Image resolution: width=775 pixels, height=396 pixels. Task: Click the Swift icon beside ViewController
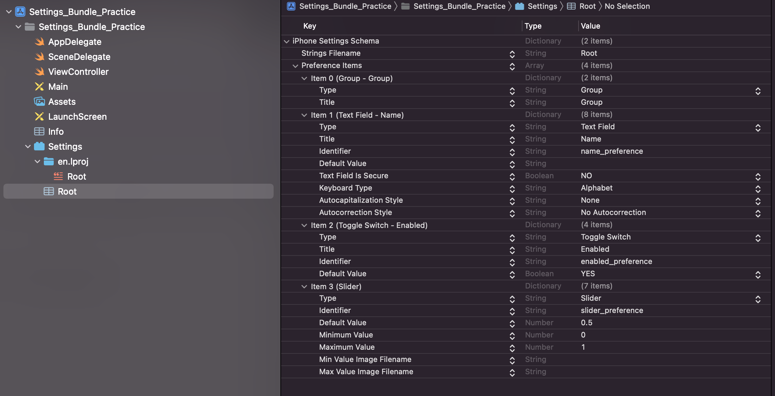[x=39, y=72]
